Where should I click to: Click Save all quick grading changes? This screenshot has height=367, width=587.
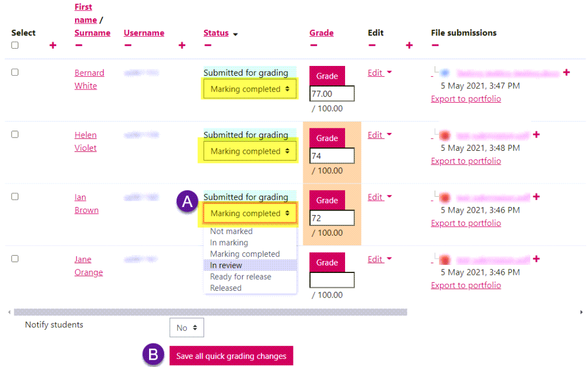tap(231, 356)
